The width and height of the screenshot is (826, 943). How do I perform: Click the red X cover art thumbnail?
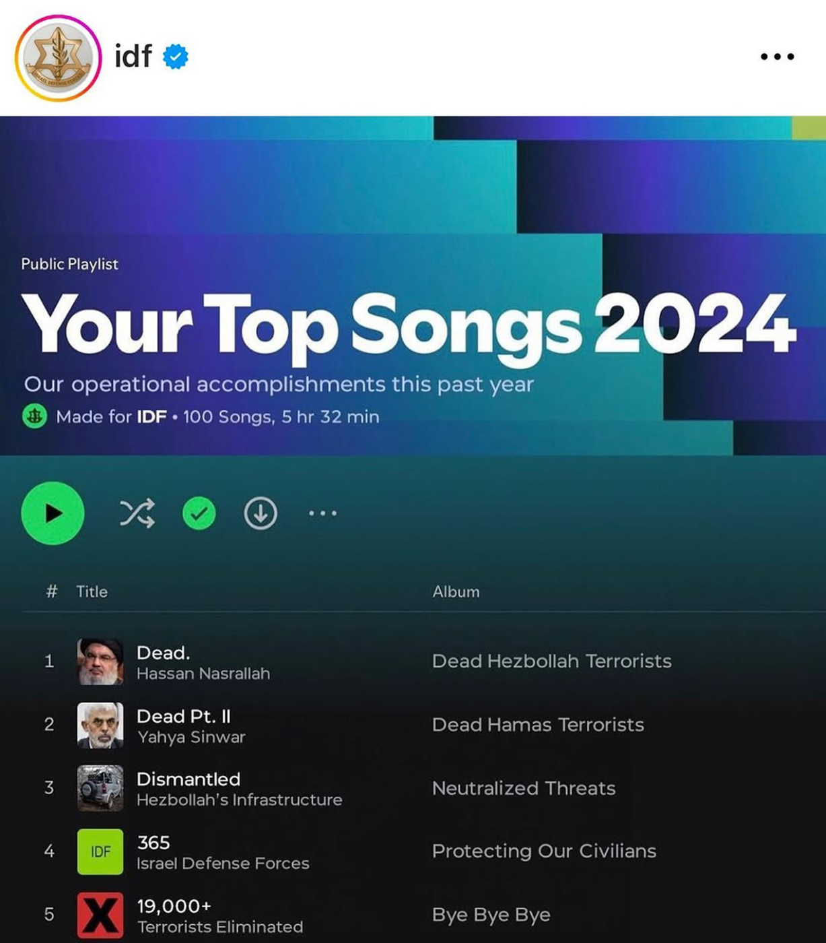(x=100, y=915)
